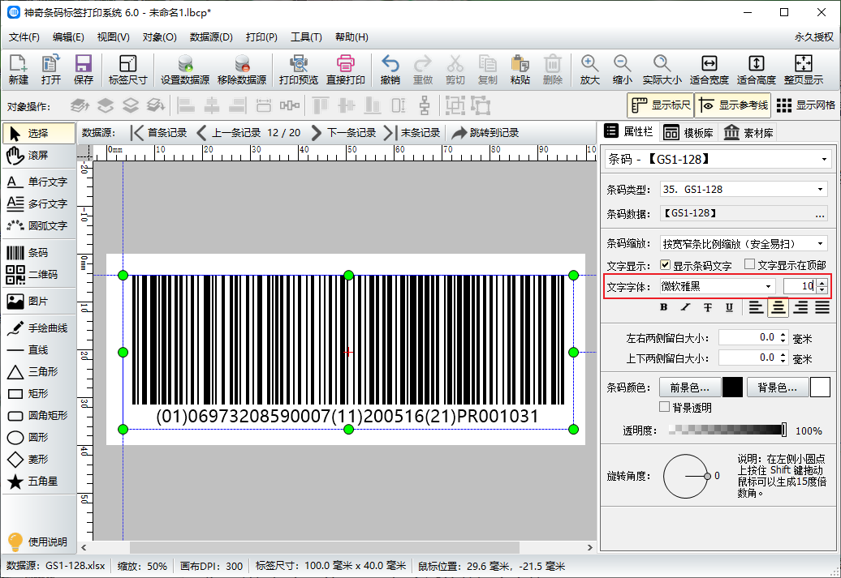The width and height of the screenshot is (841, 578).
Task: Click the 透明度 transparency slider
Action: click(x=728, y=430)
